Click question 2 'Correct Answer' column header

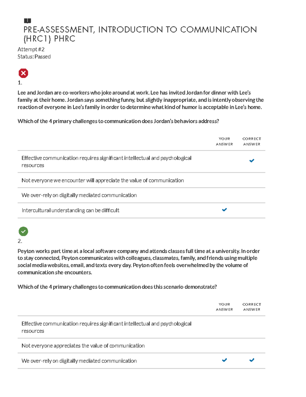252,307
